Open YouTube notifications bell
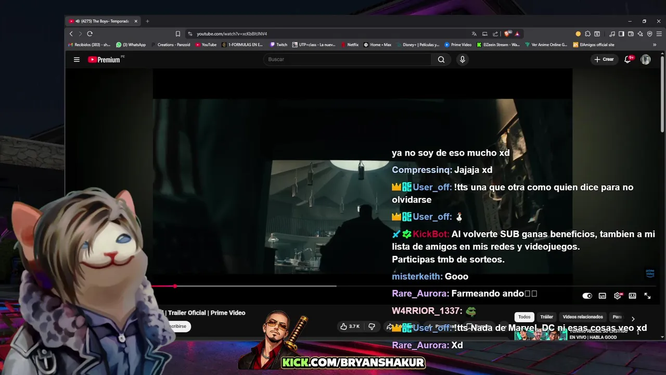This screenshot has height=375, width=666. click(x=628, y=59)
